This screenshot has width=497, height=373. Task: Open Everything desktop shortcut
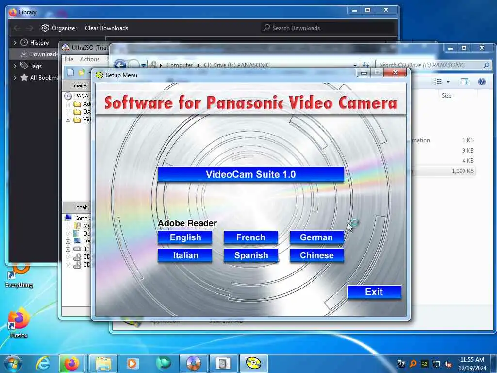(x=19, y=275)
